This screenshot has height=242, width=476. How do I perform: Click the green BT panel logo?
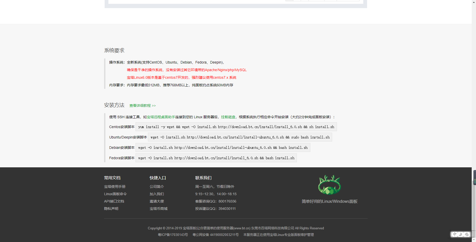(x=329, y=185)
